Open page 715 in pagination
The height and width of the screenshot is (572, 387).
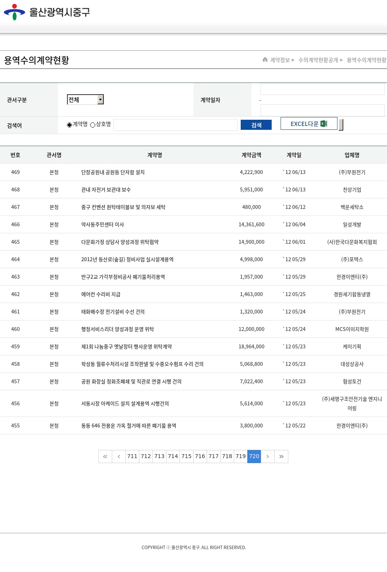click(x=187, y=457)
